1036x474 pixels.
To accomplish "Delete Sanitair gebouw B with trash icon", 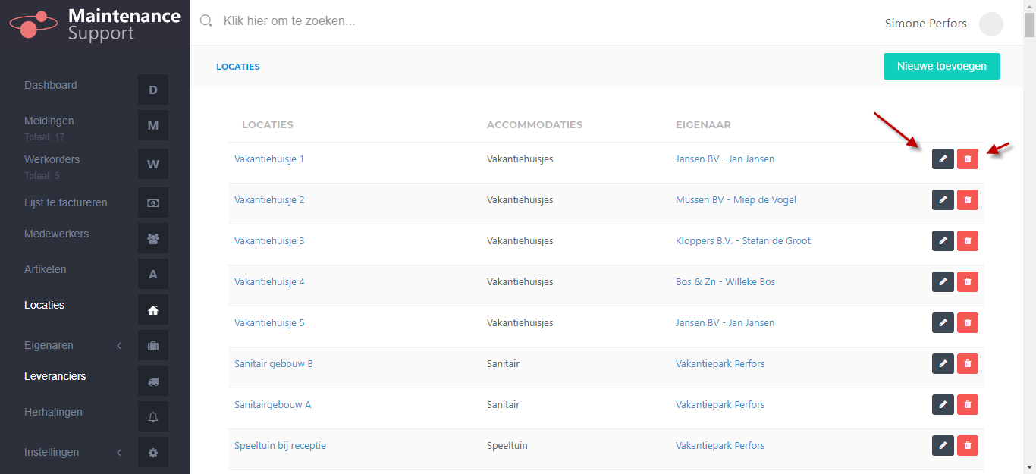I will click(968, 363).
